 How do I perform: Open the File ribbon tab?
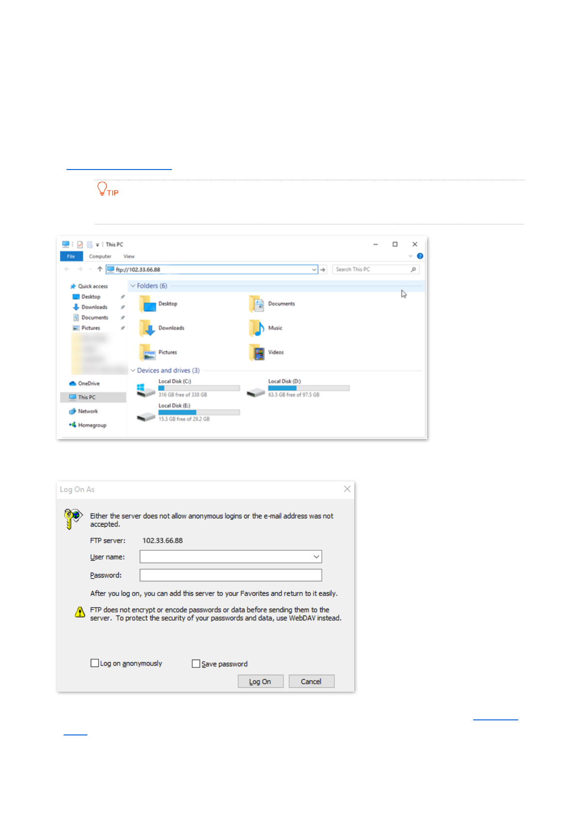pyautogui.click(x=71, y=256)
